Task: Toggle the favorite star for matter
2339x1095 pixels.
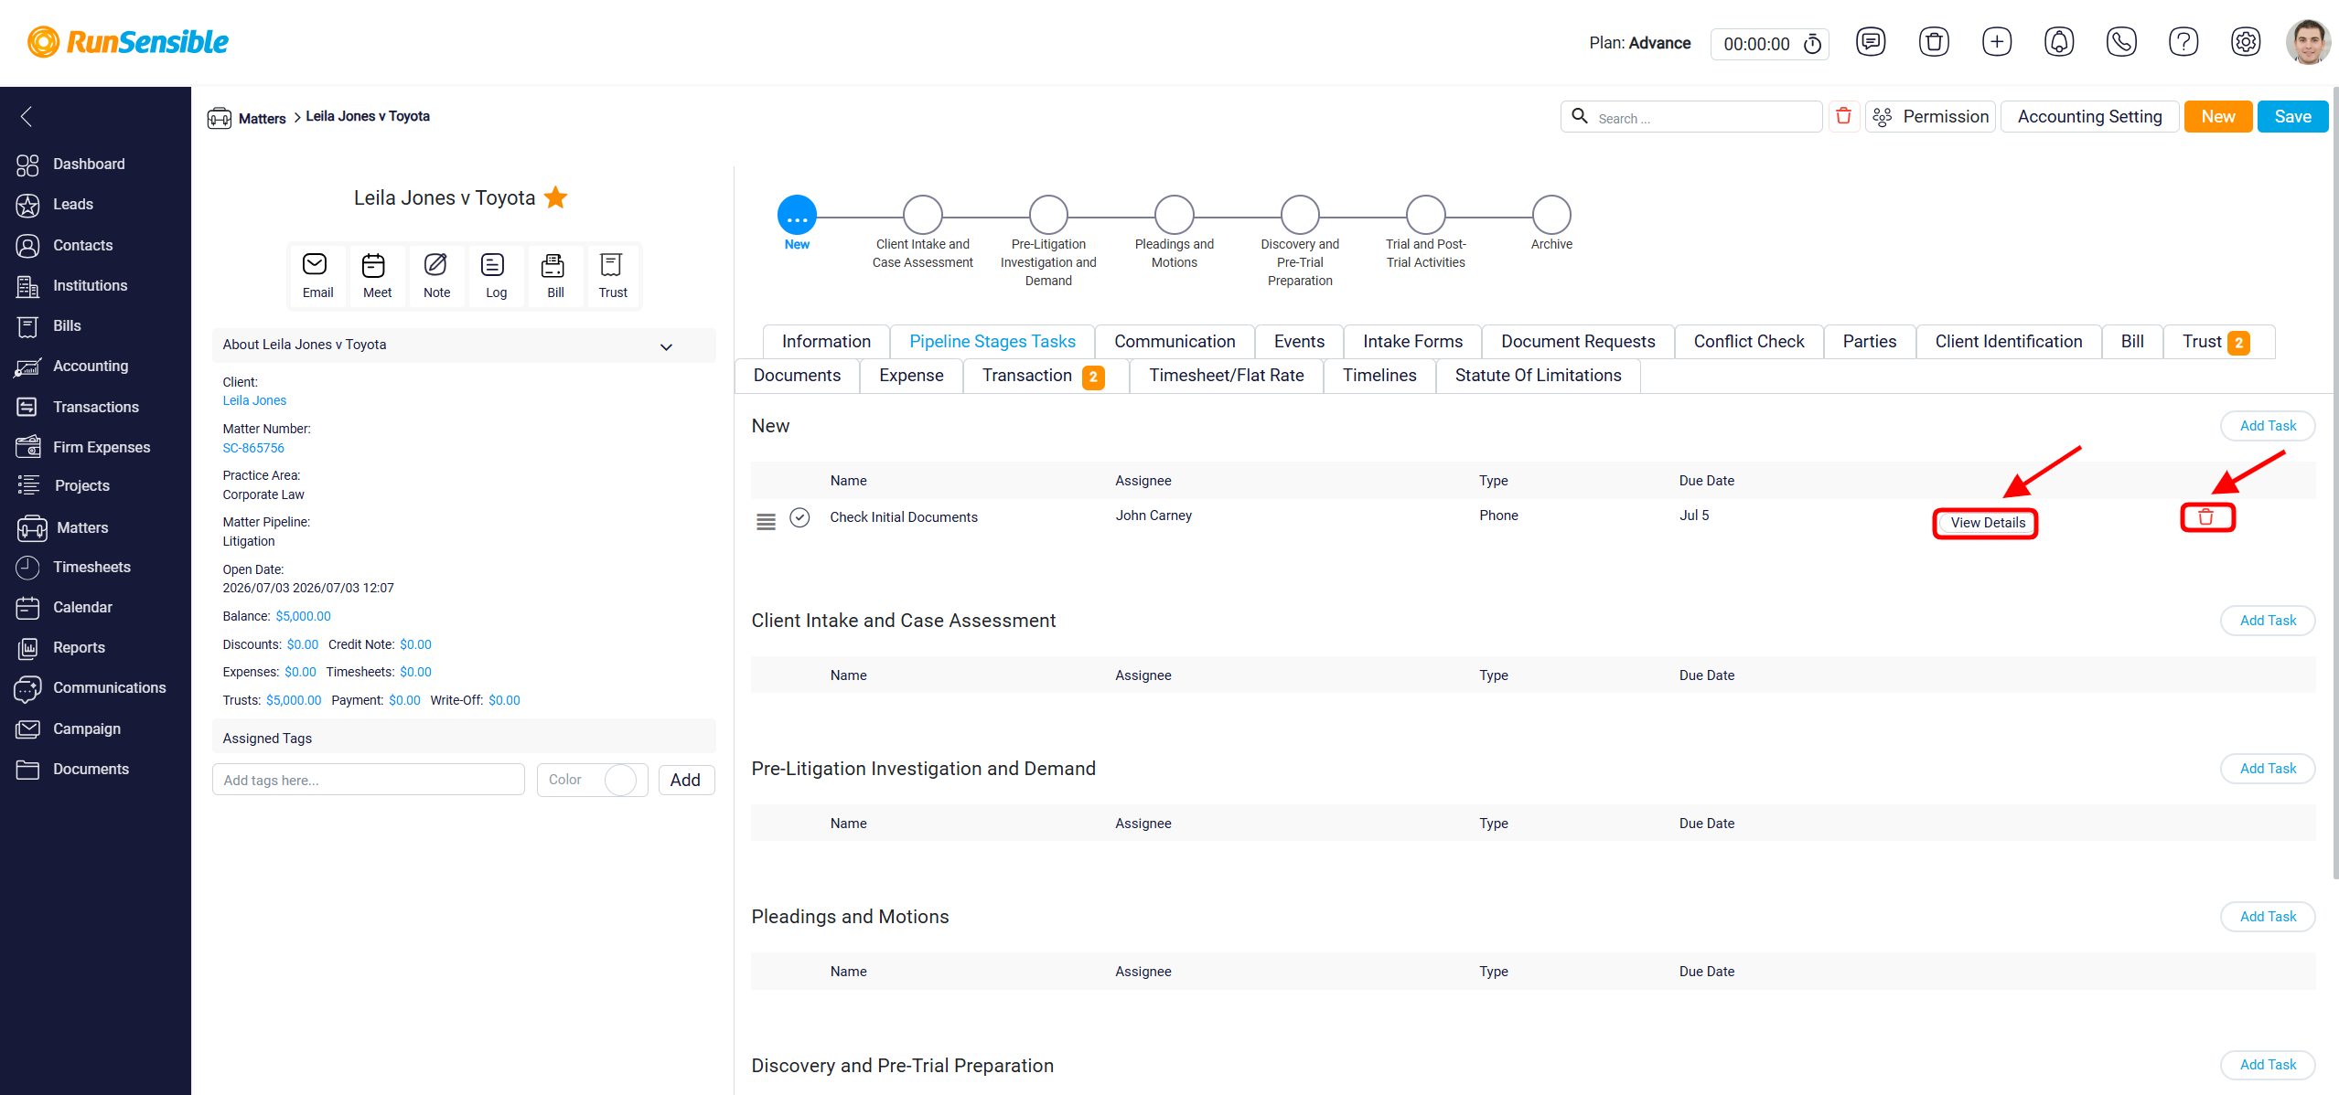Action: pos(555,197)
